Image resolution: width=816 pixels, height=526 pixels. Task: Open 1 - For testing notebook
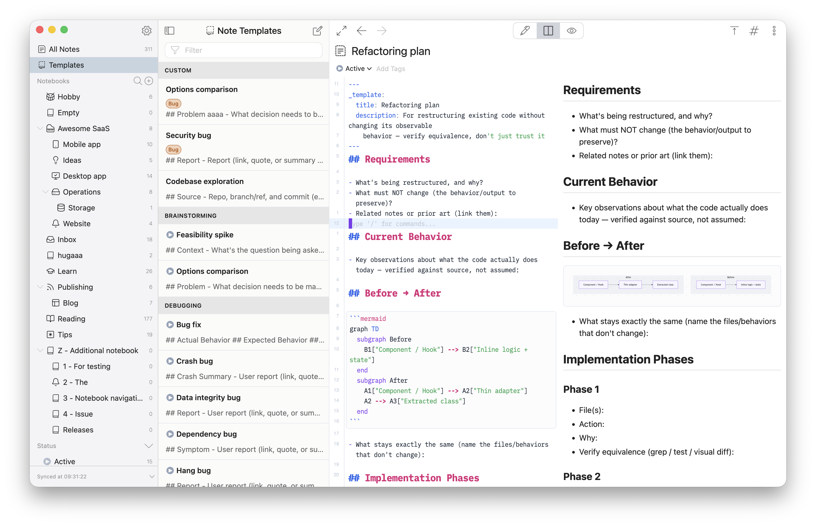[x=94, y=366]
